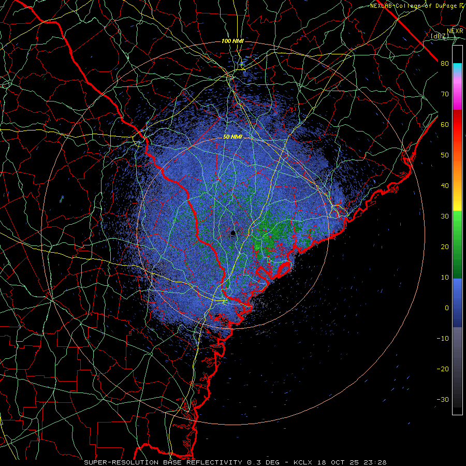Click the 0 value on the dBZ scale
This screenshot has height=466, width=466.
[x=447, y=308]
